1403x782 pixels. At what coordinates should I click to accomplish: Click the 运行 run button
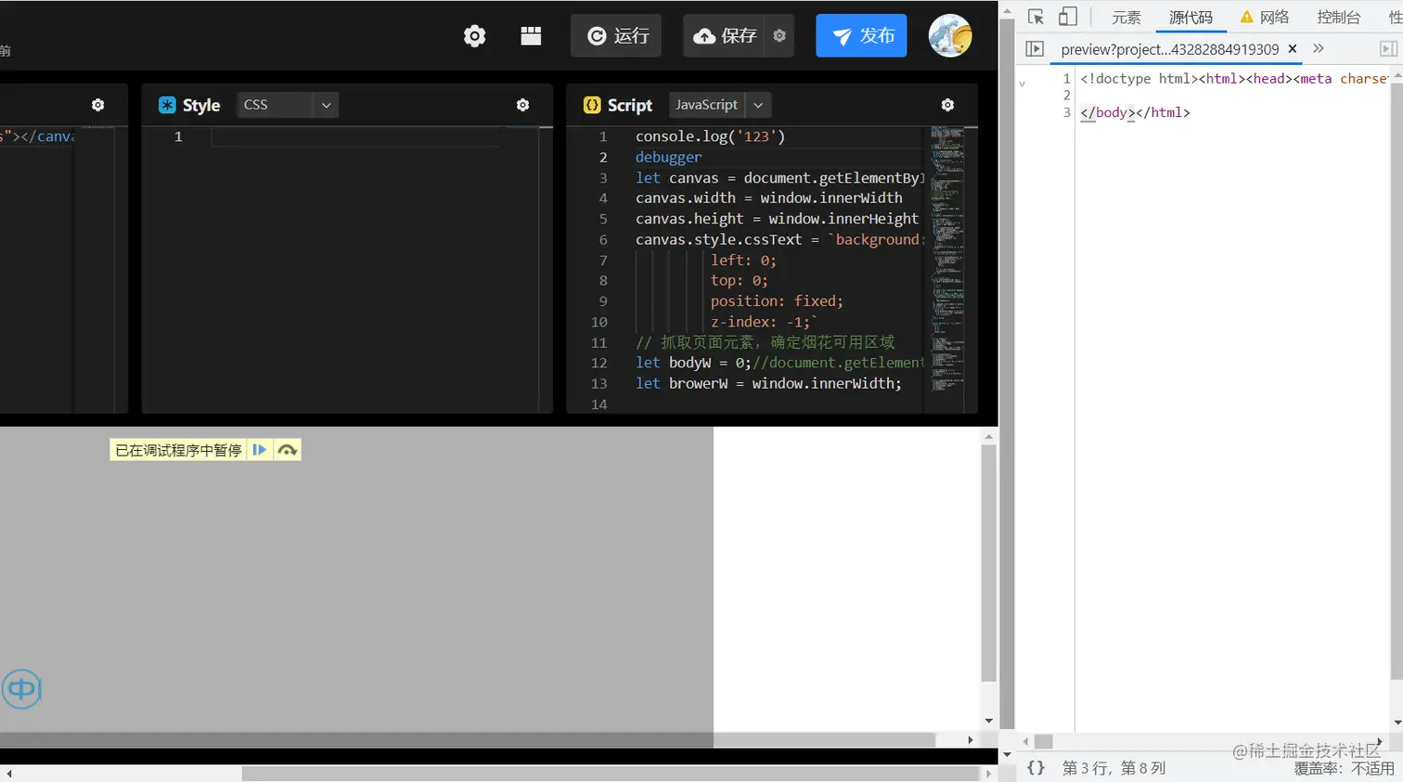click(616, 36)
